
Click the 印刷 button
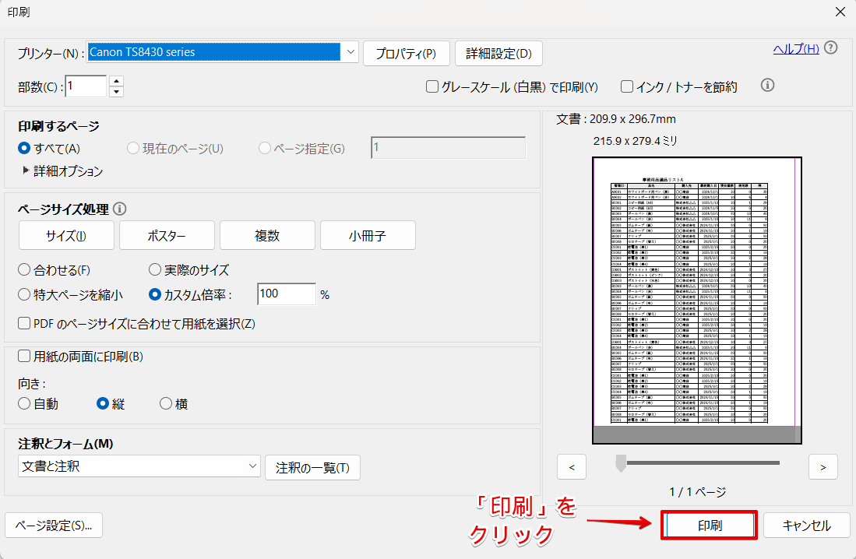pyautogui.click(x=708, y=525)
